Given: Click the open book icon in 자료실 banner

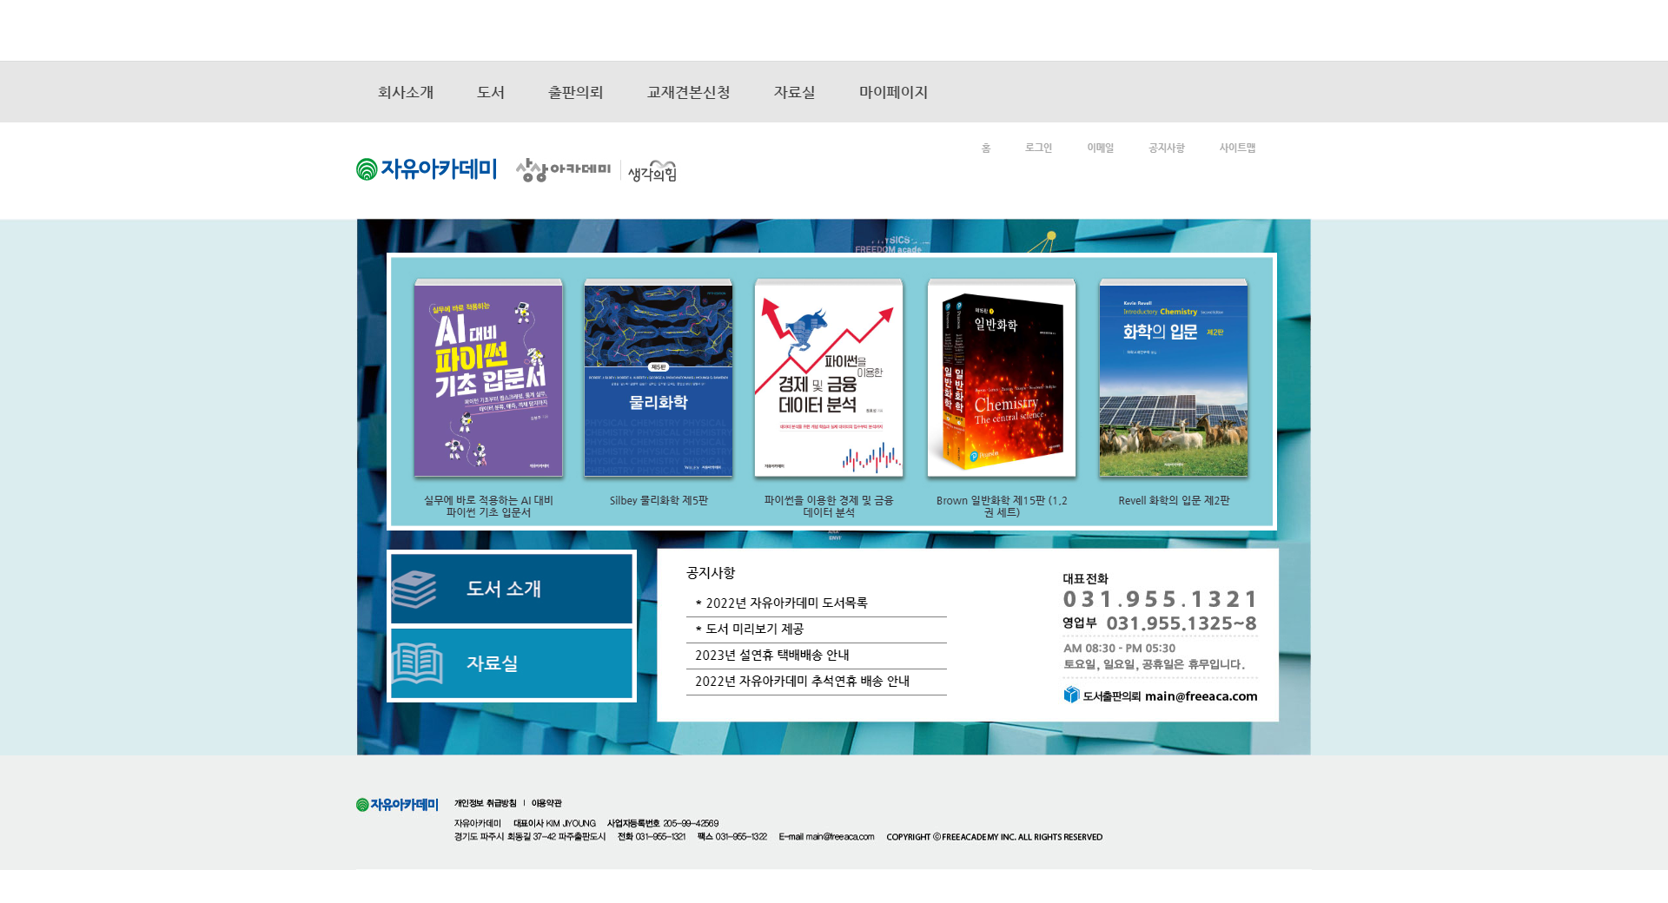Looking at the screenshot, I should coord(418,663).
